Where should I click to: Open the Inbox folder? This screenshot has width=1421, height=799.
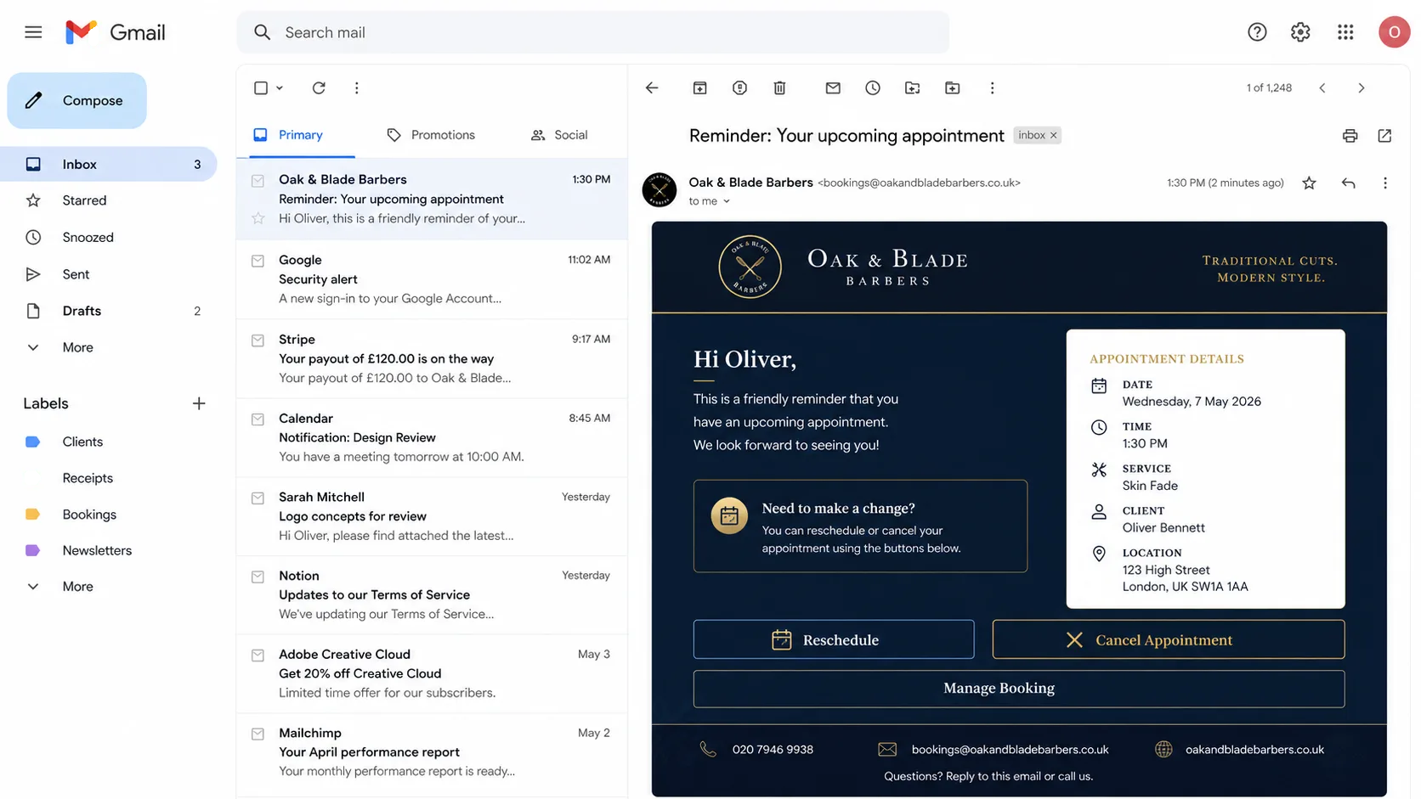pyautogui.click(x=108, y=164)
